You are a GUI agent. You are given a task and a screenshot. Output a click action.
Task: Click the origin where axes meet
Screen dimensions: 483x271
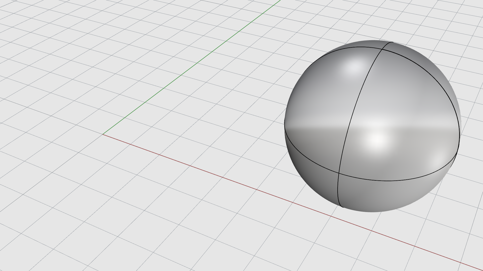[103, 134]
